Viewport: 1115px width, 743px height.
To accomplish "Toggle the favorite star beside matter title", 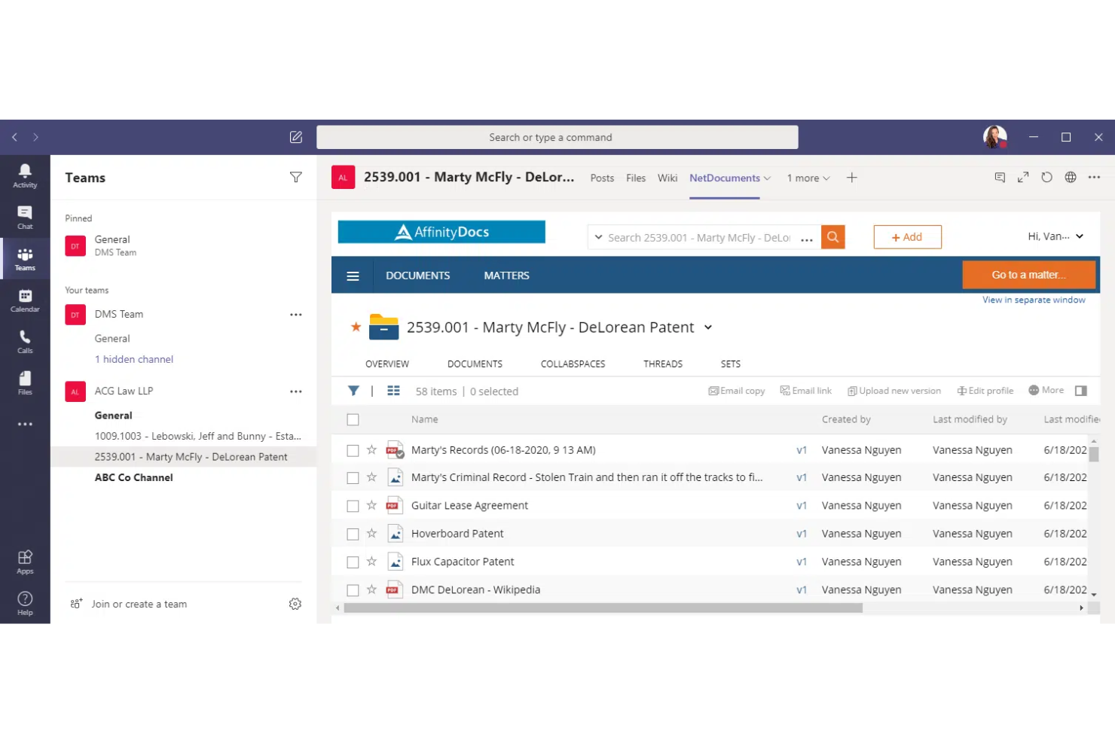I will point(356,327).
